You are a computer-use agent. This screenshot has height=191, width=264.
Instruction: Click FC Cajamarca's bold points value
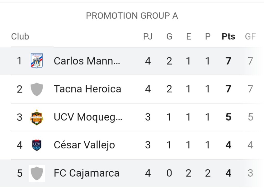pyautogui.click(x=228, y=173)
